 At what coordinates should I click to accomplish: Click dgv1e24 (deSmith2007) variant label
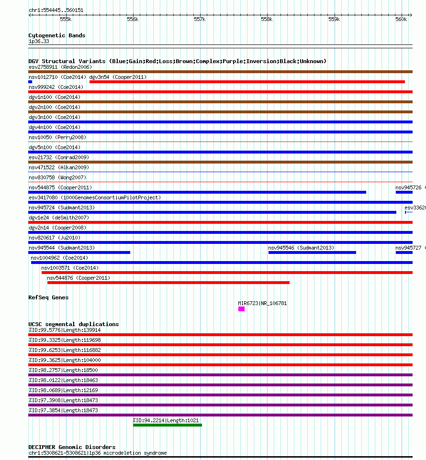coord(59,218)
